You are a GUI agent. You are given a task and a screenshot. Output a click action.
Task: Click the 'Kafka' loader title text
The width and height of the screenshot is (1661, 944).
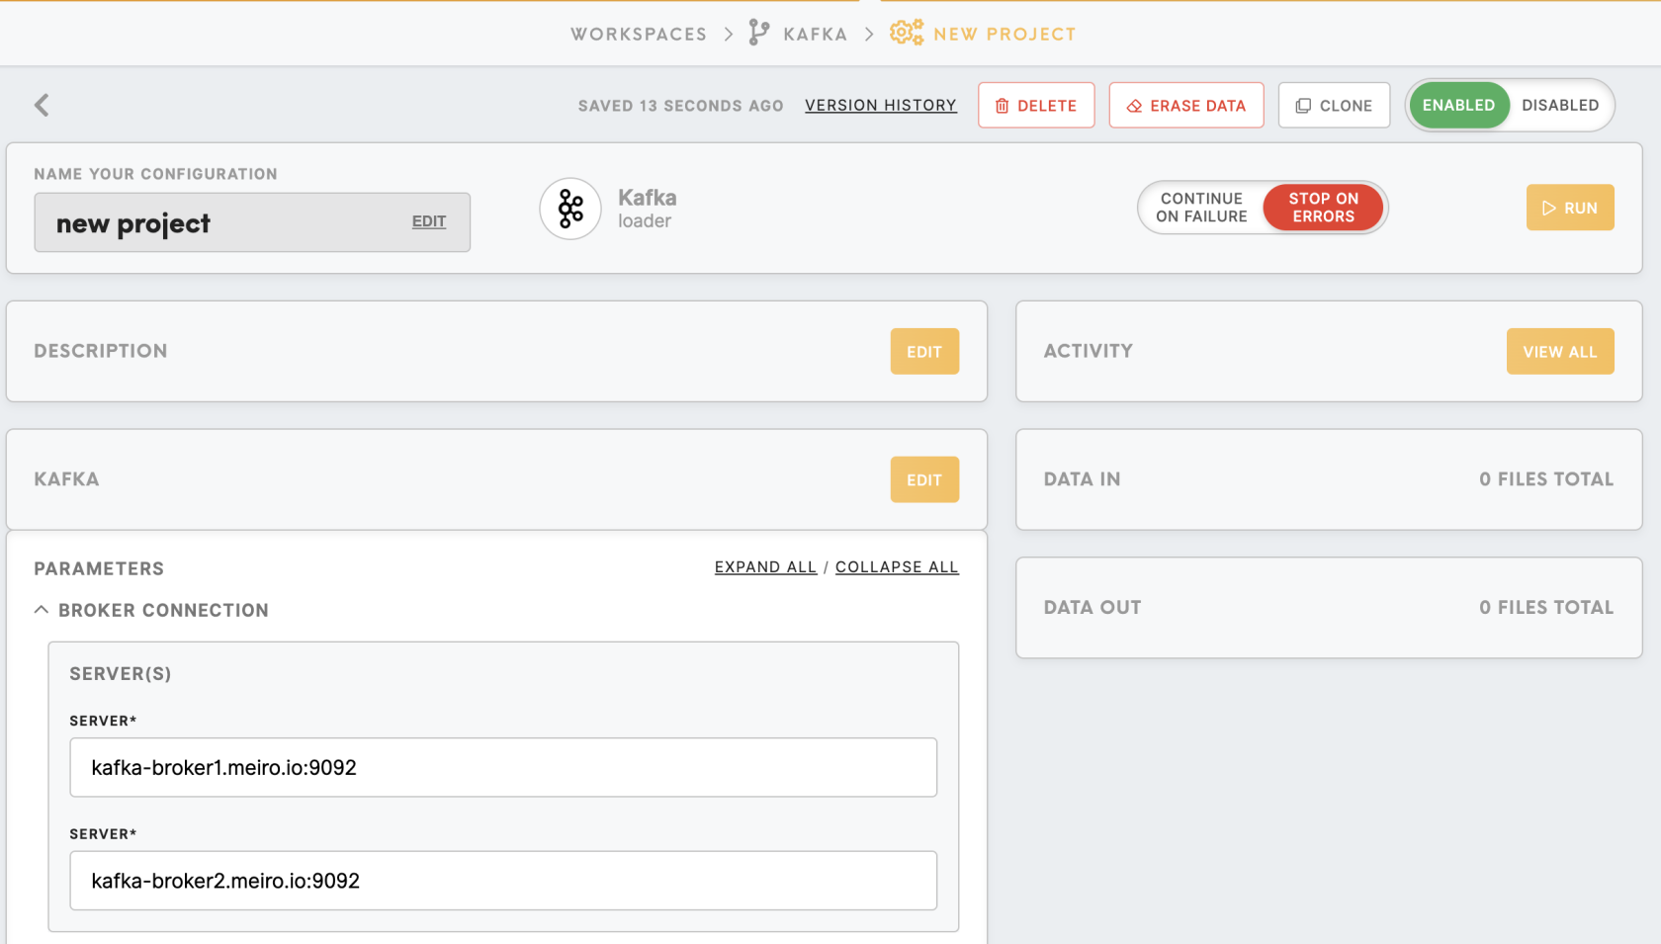(648, 198)
